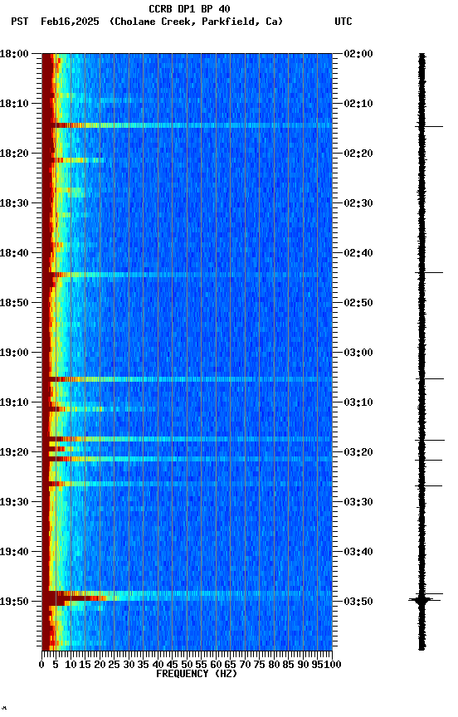Click the 02:30 UTC time label

358,203
